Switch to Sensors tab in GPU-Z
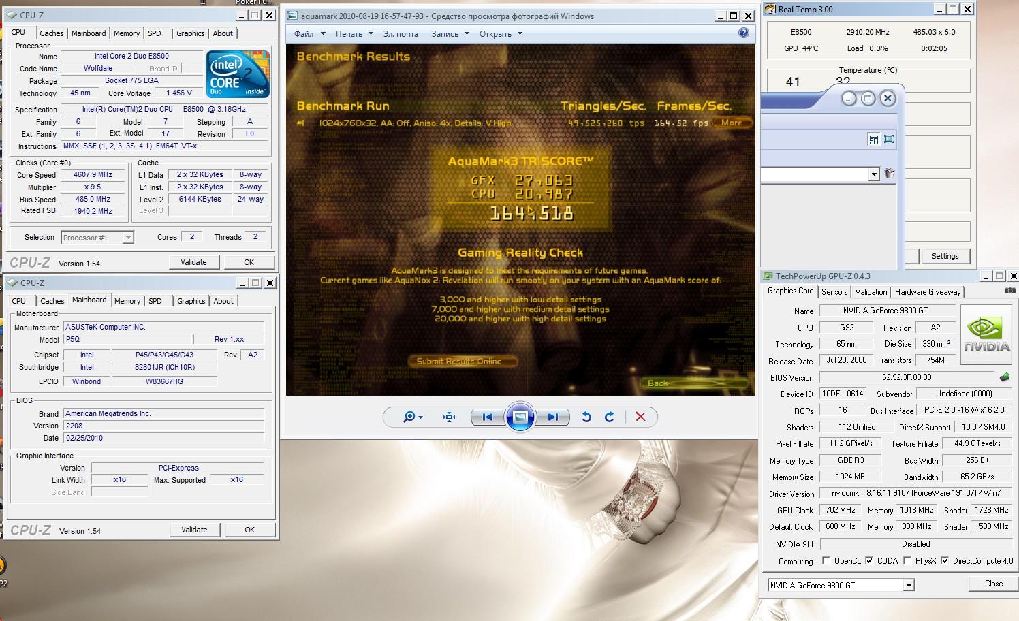Image resolution: width=1019 pixels, height=621 pixels. (x=834, y=291)
